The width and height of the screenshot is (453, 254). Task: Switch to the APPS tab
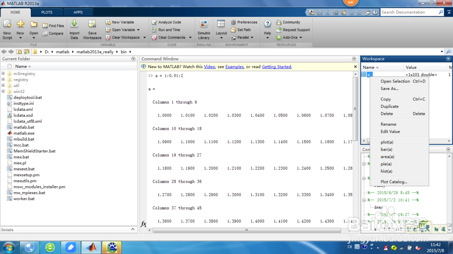click(78, 12)
